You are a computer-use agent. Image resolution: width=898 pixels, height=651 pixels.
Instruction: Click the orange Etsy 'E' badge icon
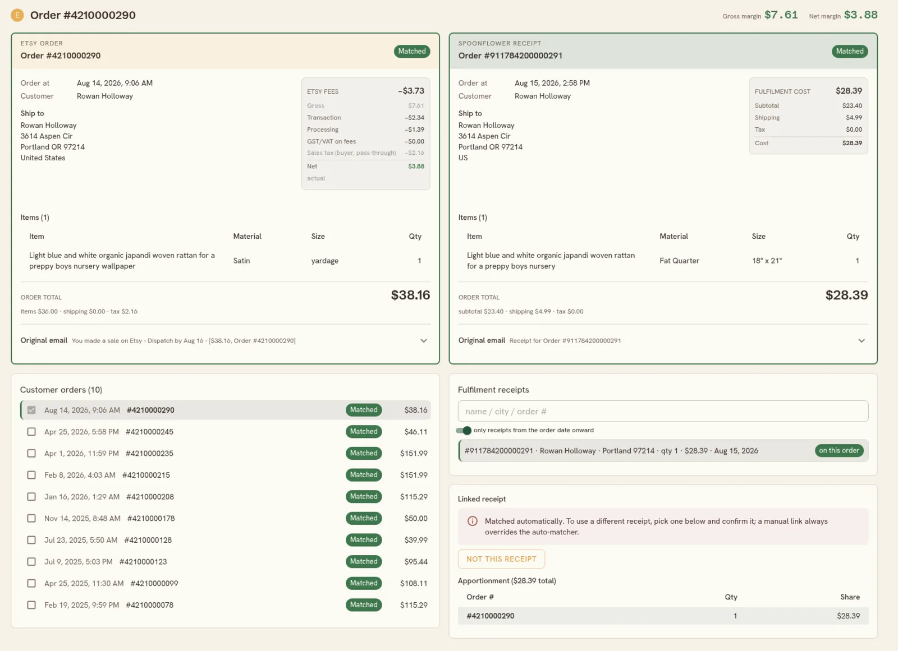coord(17,15)
